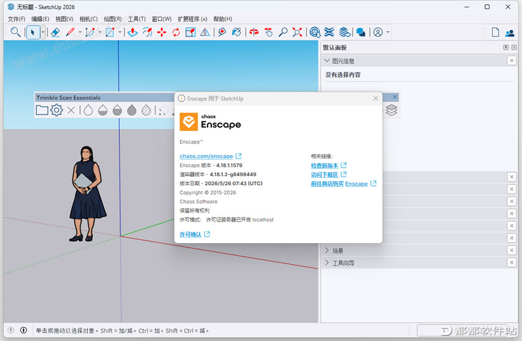522x341 pixels.
Task: Open the Search tool in the toolbar
Action: point(15,32)
